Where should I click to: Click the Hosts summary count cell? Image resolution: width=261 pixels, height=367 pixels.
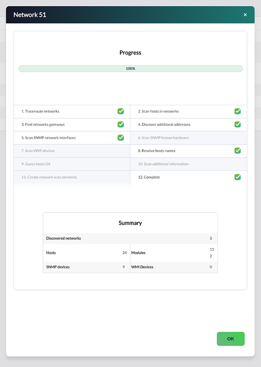click(87, 253)
